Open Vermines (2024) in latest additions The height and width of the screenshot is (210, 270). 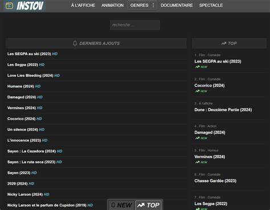[22, 108]
